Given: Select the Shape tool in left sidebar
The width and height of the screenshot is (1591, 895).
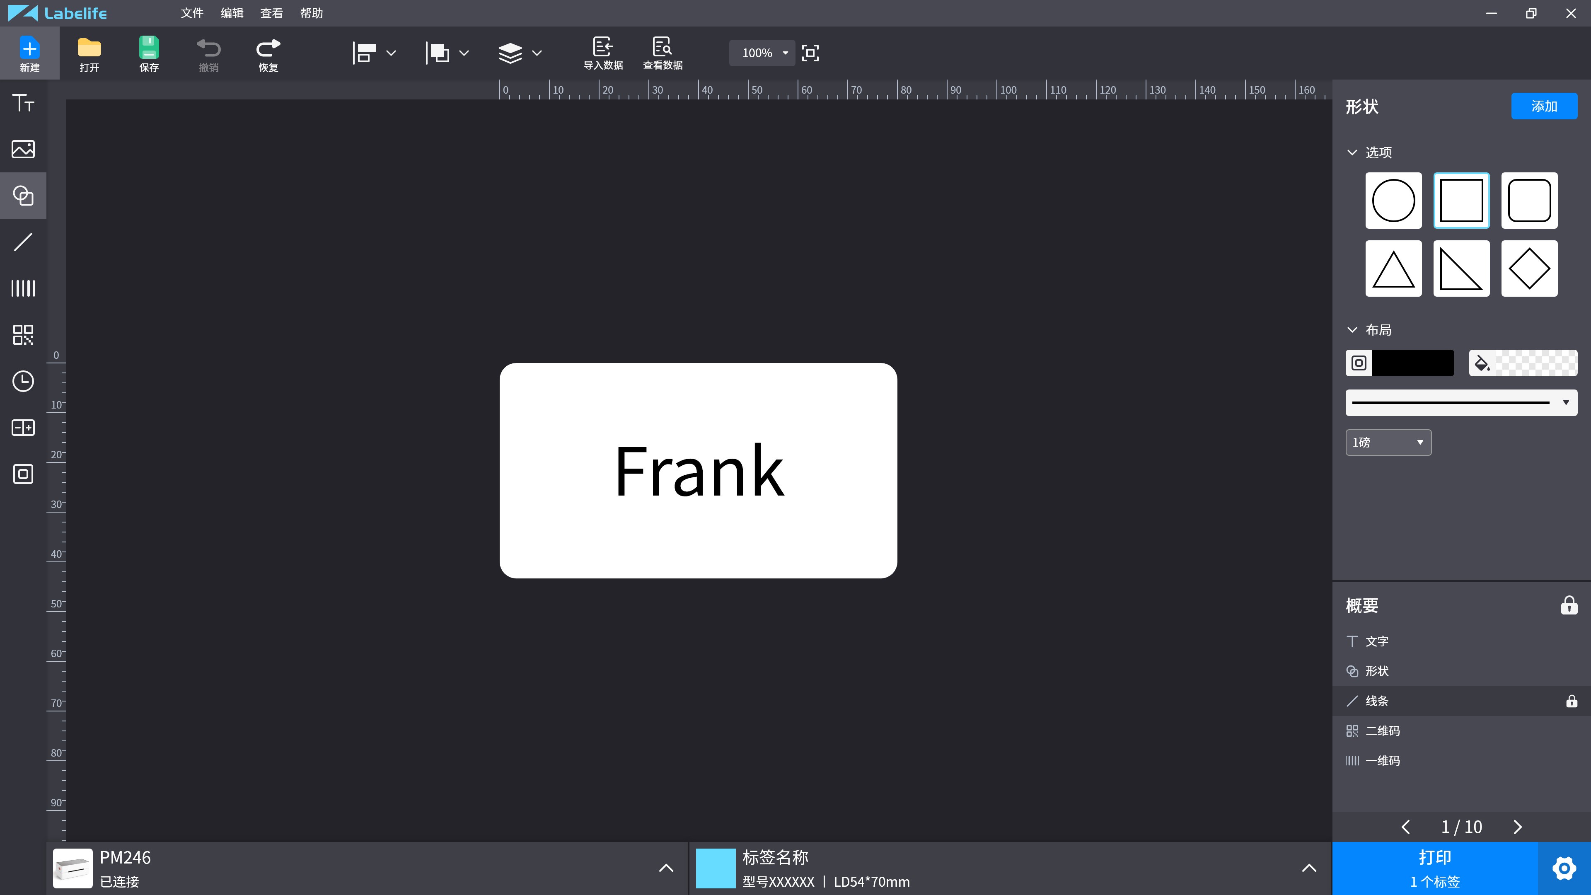Looking at the screenshot, I should (x=23, y=195).
